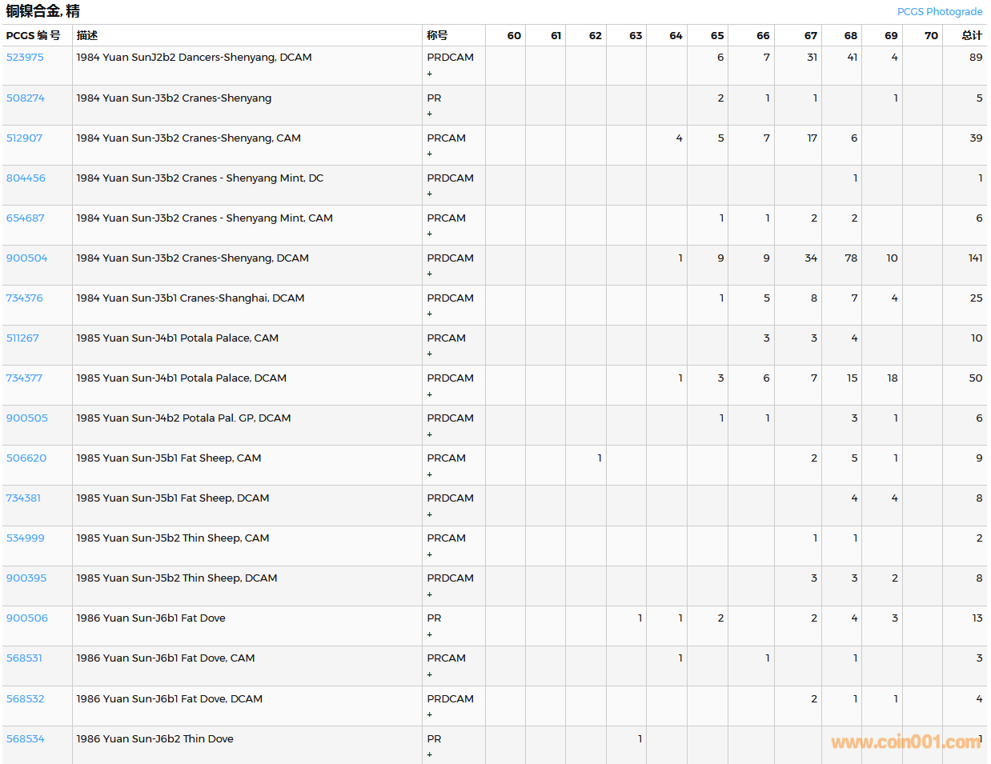This screenshot has height=764, width=991.
Task: Click the 称号 column header
Action: [x=437, y=35]
